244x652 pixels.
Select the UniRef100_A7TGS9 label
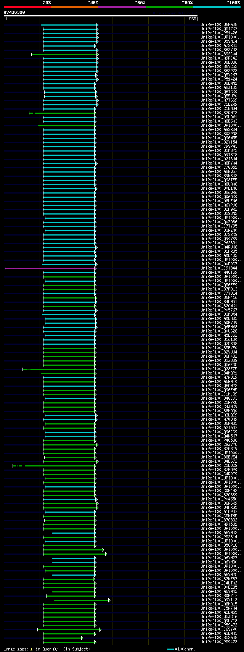(219, 100)
